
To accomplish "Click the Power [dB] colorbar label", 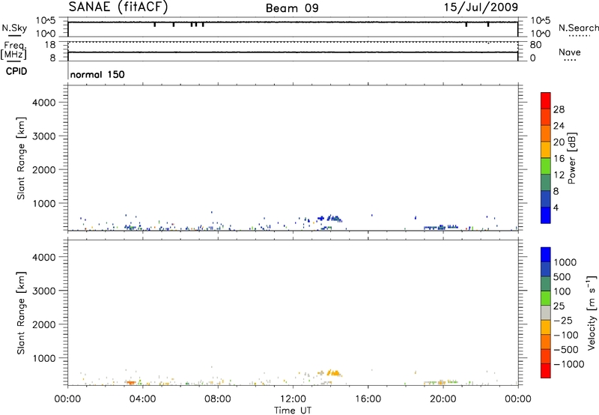I will pyautogui.click(x=571, y=158).
